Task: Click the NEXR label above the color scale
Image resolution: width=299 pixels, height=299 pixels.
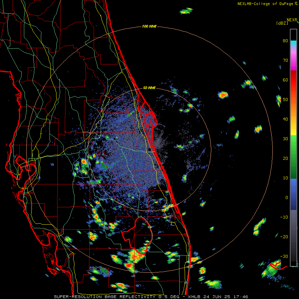Action: click(x=292, y=20)
